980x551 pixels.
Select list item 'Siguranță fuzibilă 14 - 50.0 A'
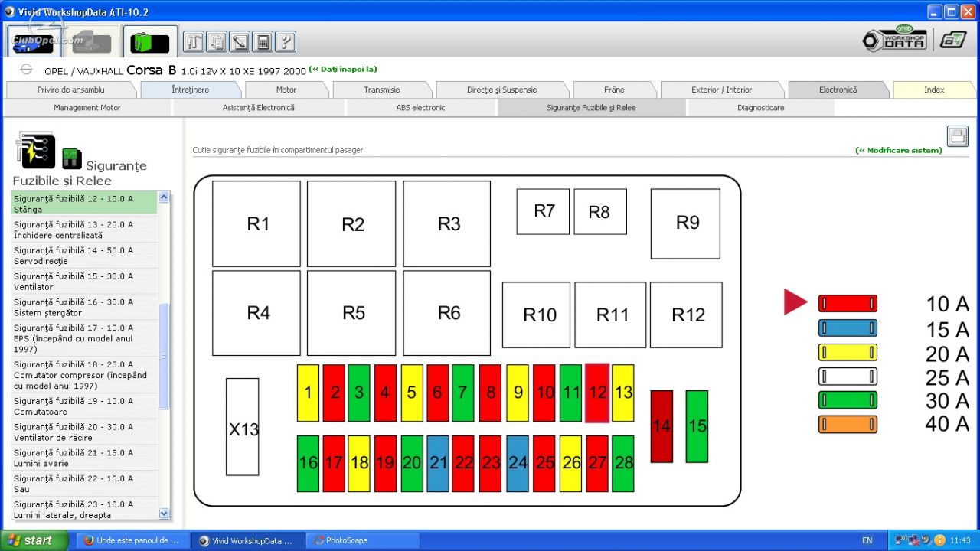click(x=84, y=256)
